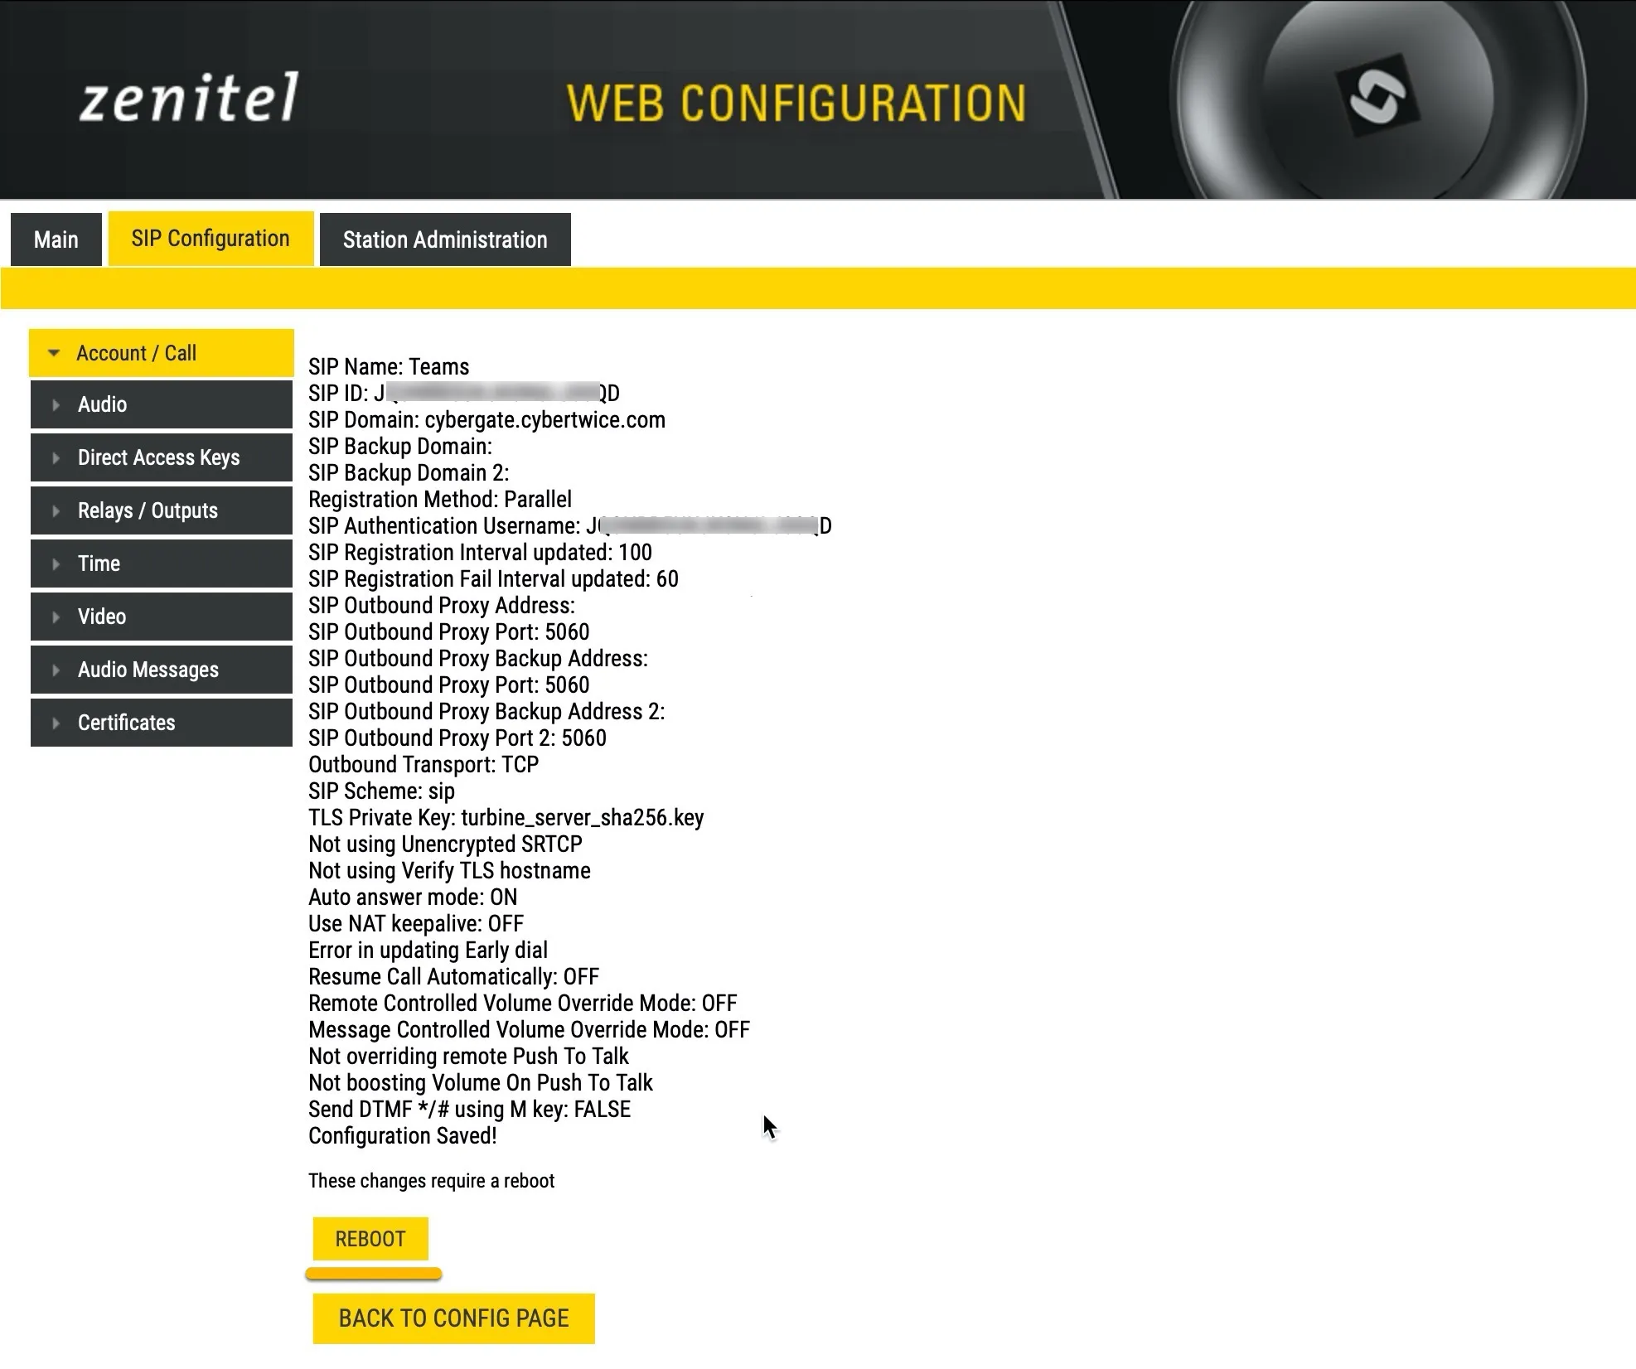Click the SIP Scheme: sip line
The height and width of the screenshot is (1369, 1636).
click(381, 791)
